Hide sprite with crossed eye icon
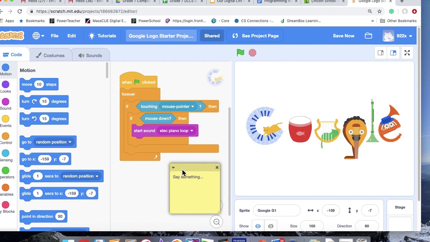This screenshot has height=242, width=430. click(x=271, y=226)
